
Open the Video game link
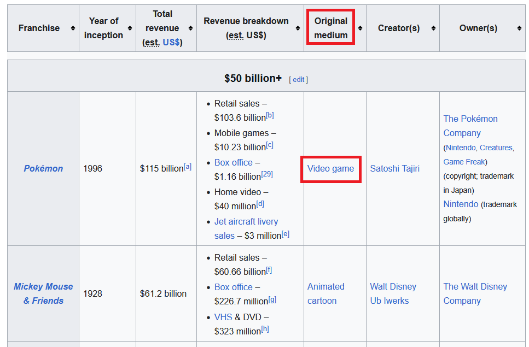pos(330,168)
